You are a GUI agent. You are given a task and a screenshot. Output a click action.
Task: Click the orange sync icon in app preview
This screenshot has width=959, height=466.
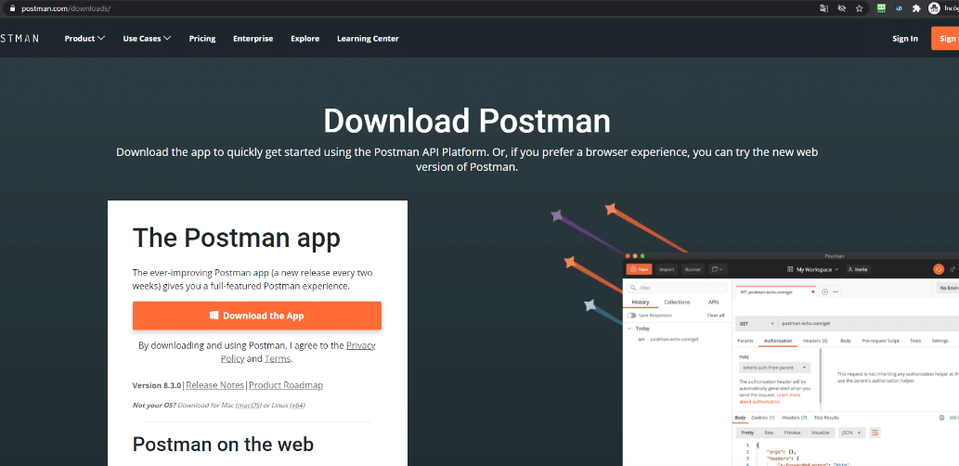(939, 269)
